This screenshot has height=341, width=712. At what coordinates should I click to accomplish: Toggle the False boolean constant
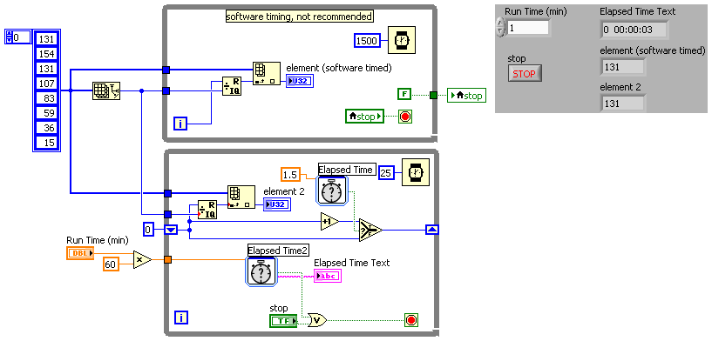coord(404,95)
